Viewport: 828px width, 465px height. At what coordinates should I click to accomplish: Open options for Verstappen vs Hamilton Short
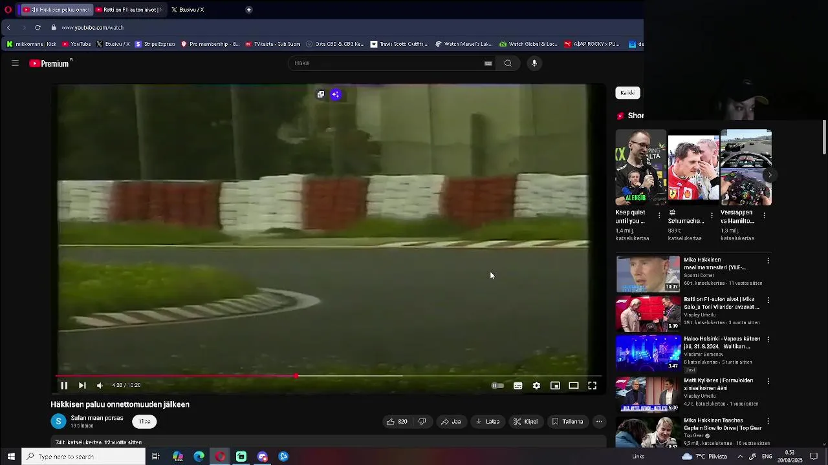coord(765,215)
